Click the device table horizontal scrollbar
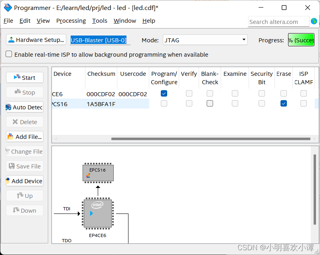Image resolution: width=320 pixels, height=255 pixels. tap(211, 139)
